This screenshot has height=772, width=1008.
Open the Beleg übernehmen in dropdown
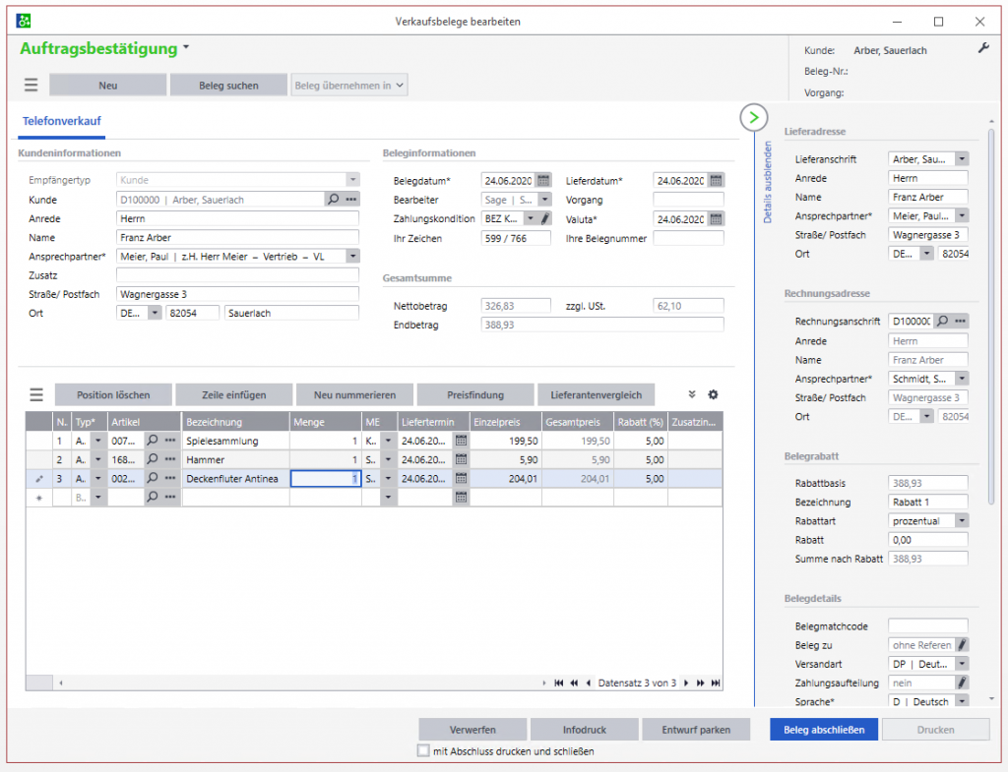pos(349,86)
